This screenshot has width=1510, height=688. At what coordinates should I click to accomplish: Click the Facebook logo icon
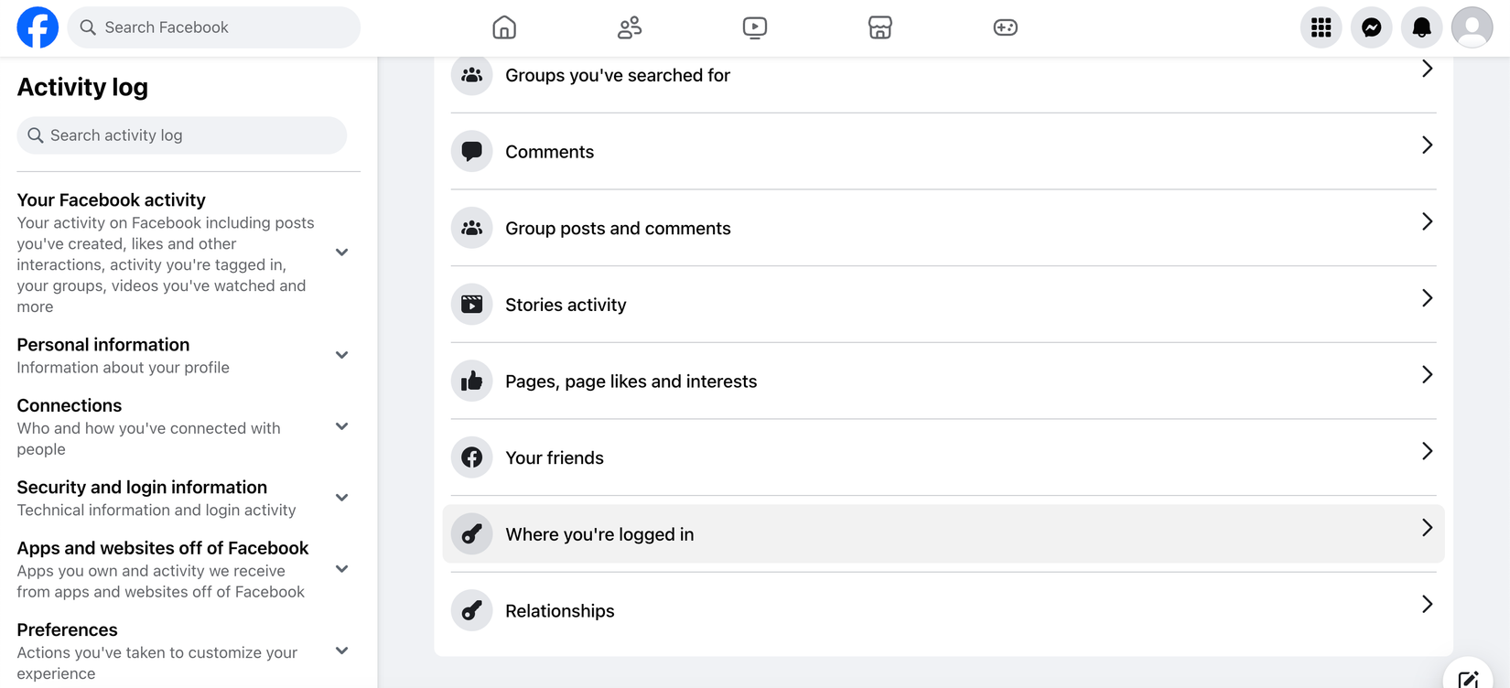click(38, 27)
